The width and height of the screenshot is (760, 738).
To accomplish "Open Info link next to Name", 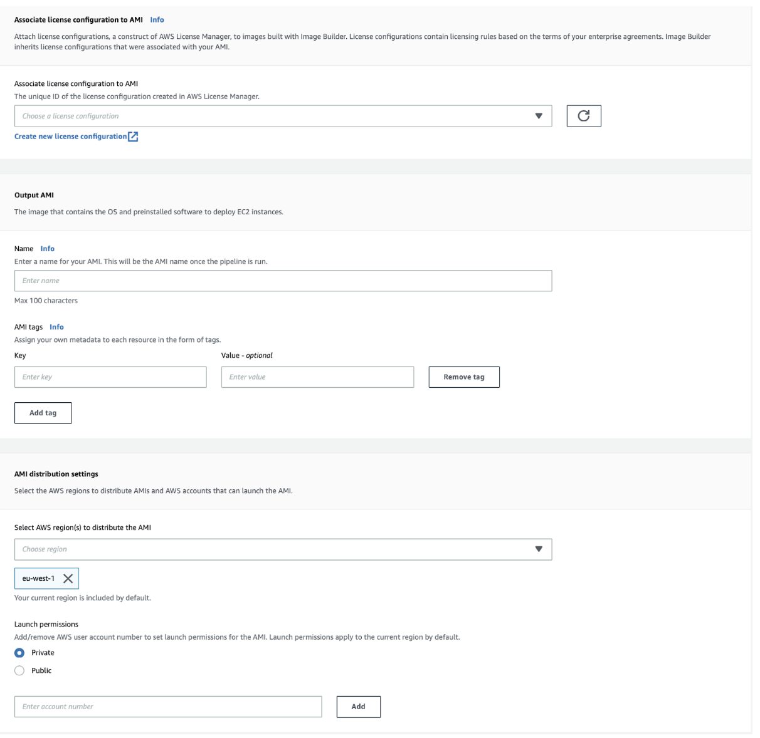I will [x=48, y=249].
